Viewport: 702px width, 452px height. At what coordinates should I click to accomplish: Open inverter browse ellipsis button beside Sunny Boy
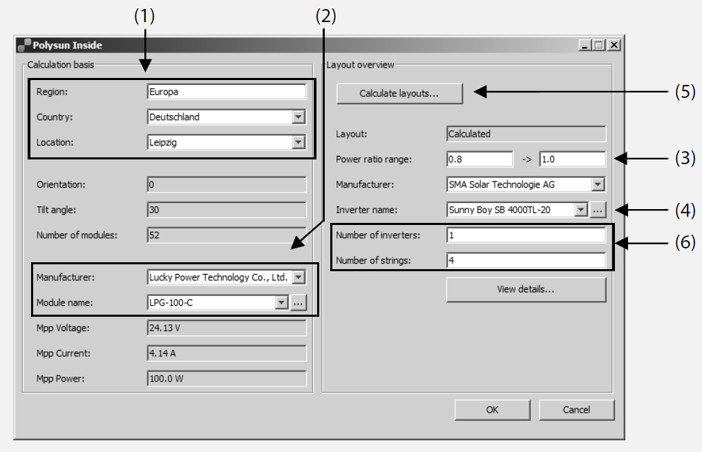598,209
